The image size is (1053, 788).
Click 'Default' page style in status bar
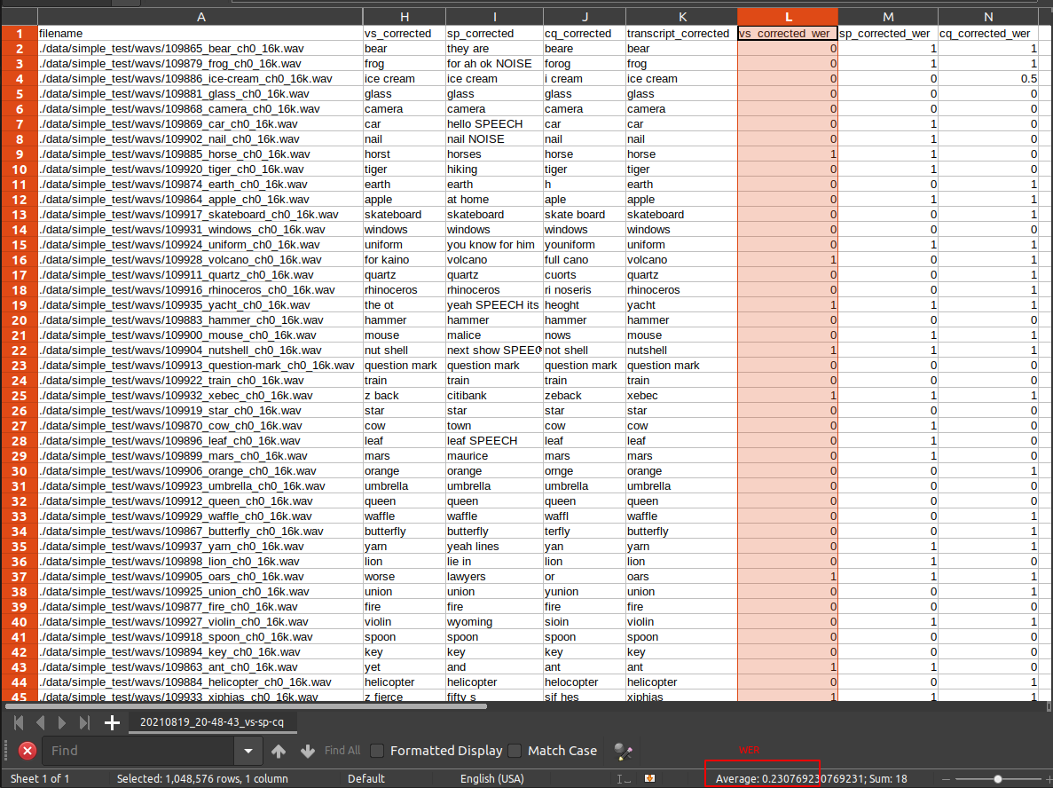366,778
